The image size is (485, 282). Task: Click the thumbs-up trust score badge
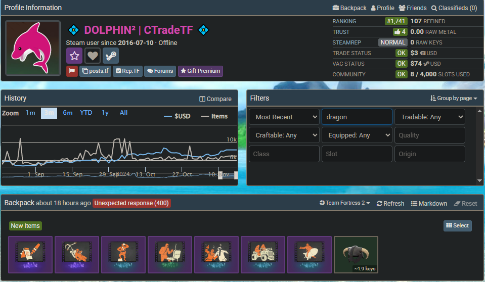[400, 32]
